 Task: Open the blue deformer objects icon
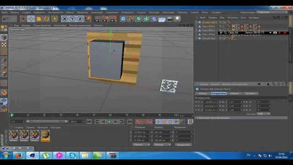[154, 19]
